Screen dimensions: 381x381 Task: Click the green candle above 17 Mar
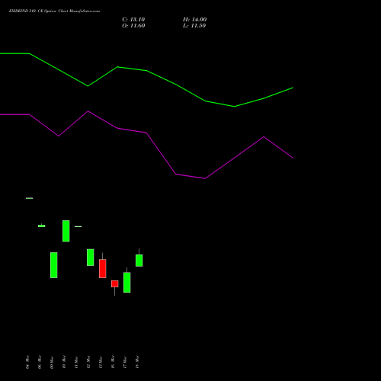pyautogui.click(x=127, y=282)
